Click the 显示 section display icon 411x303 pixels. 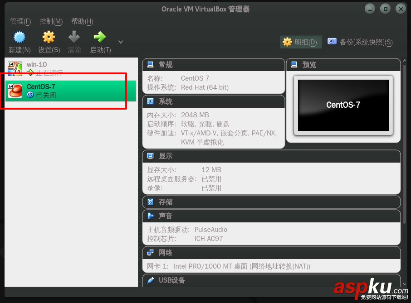coord(151,156)
